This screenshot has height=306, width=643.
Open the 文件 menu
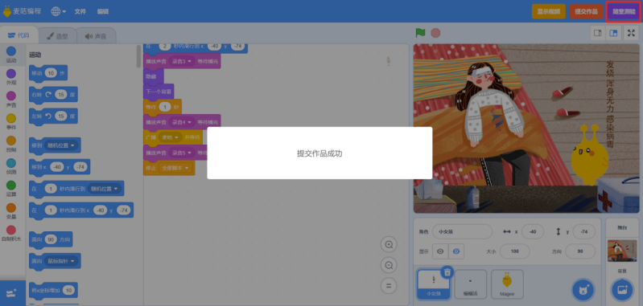(80, 11)
